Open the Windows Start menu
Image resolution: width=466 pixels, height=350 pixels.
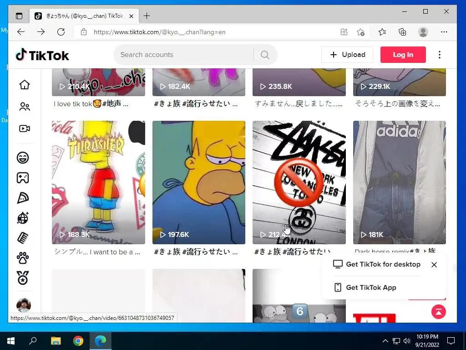click(11, 341)
